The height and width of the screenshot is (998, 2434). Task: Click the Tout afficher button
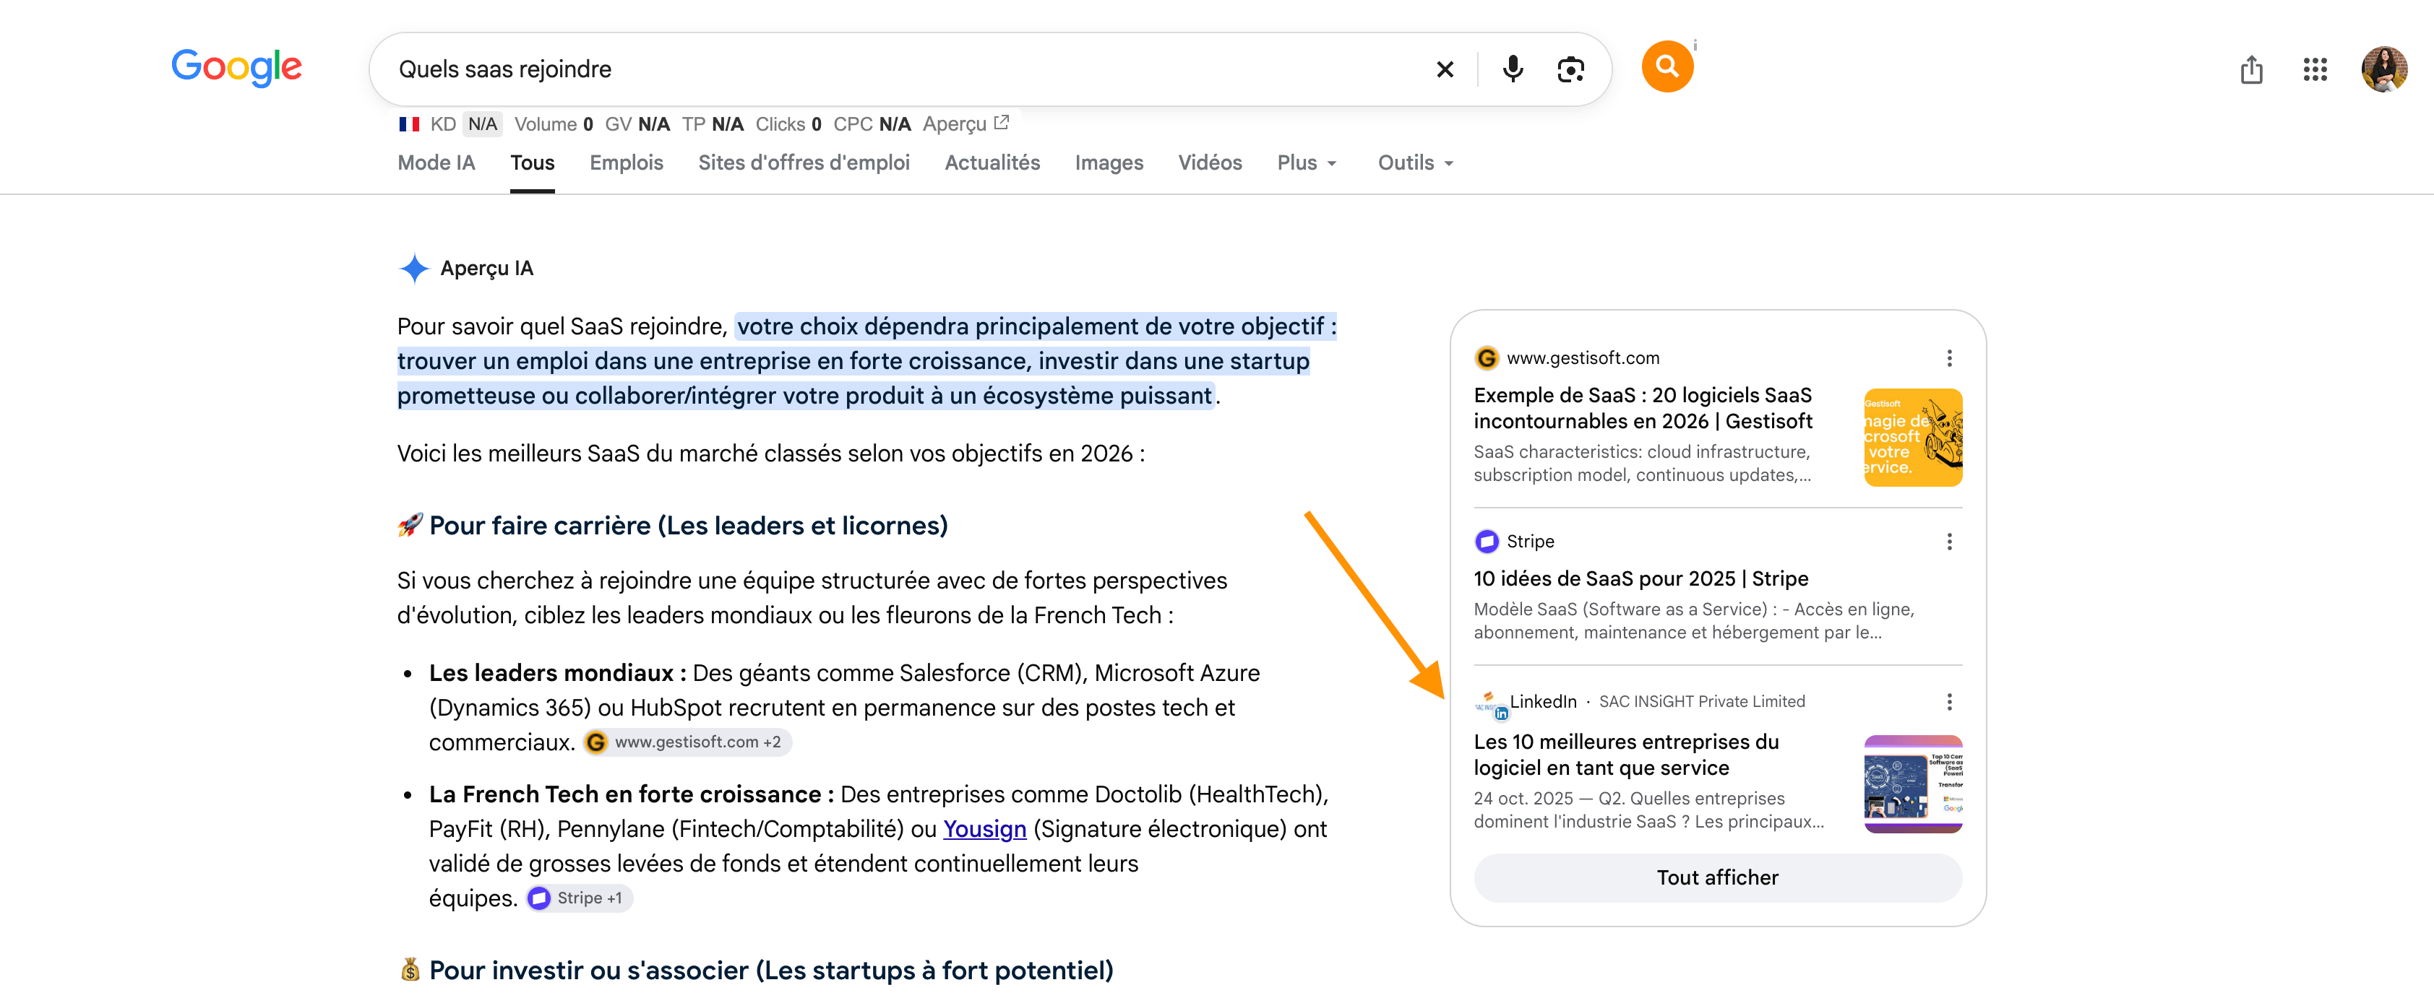click(1718, 877)
